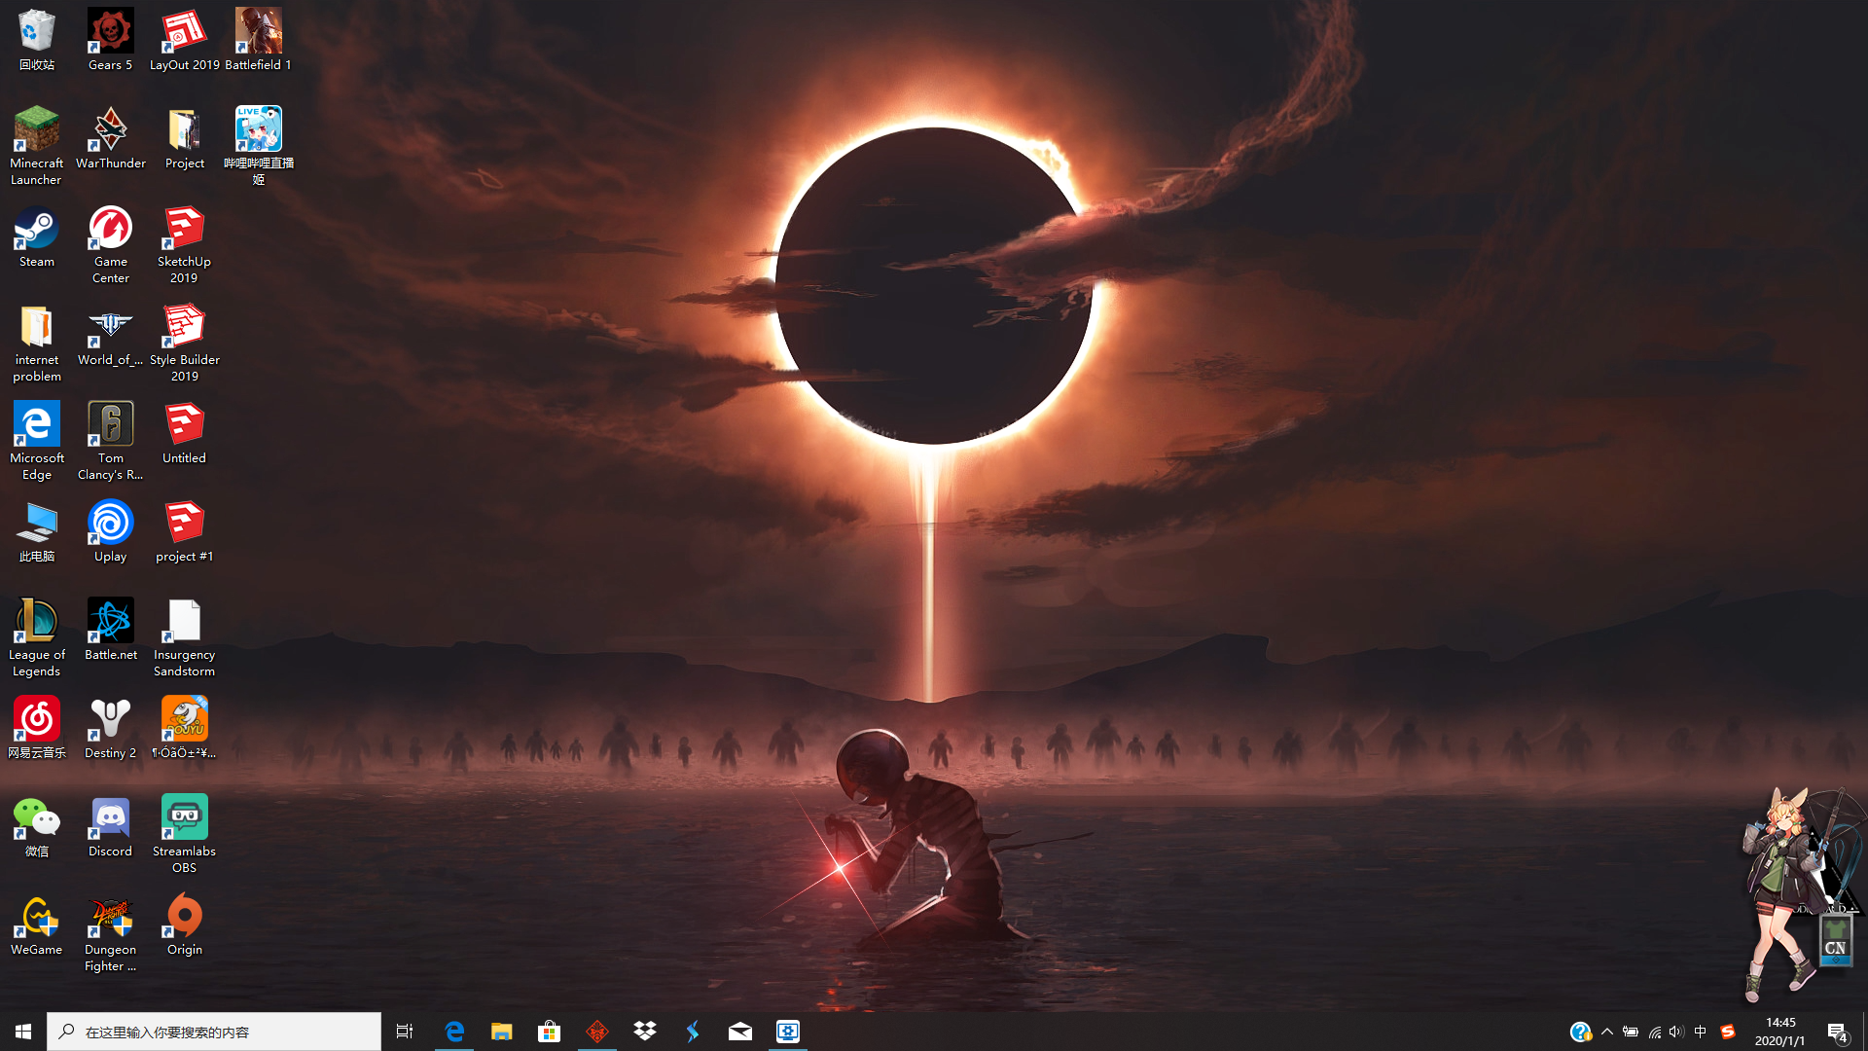
Task: Open the blue lightning app on taskbar
Action: [x=693, y=1032]
